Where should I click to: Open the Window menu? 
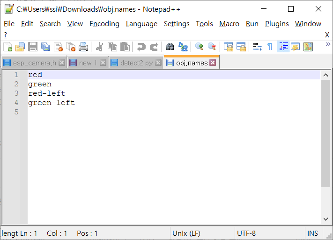pos(308,24)
